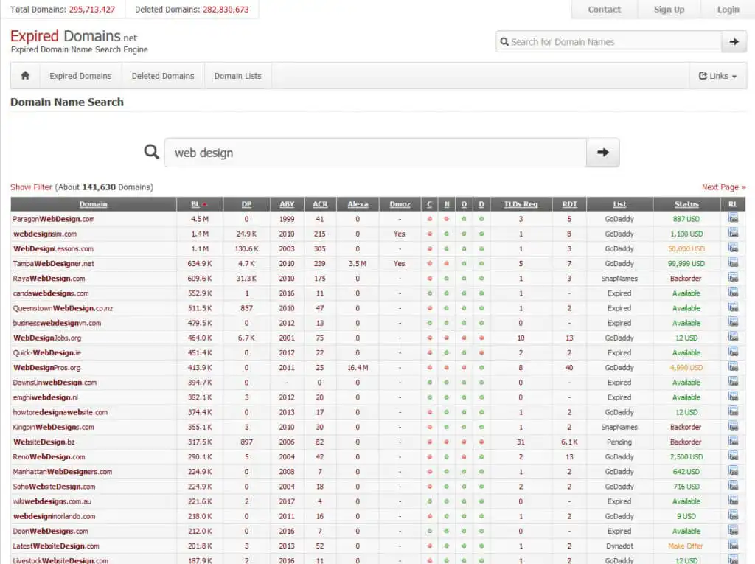The height and width of the screenshot is (564, 755).
Task: Go to the Sign Up tab
Action: coord(669,9)
